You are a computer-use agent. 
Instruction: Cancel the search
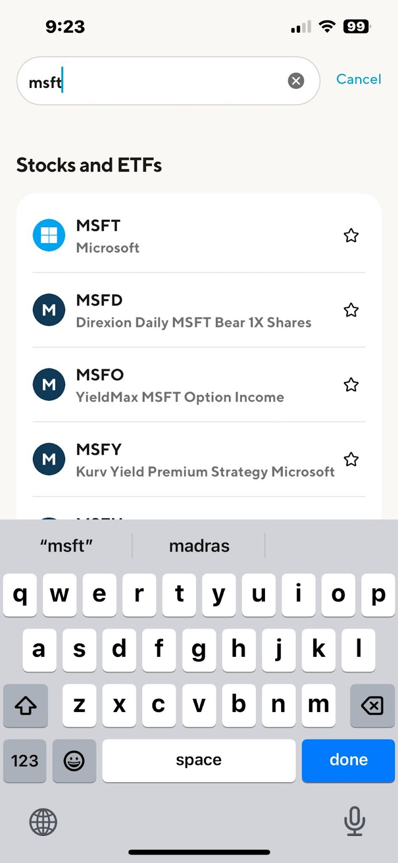pos(358,79)
